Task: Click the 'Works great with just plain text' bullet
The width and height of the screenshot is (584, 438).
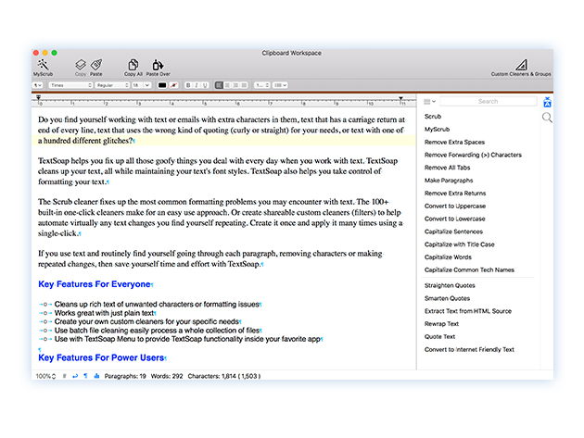Action: (x=104, y=313)
